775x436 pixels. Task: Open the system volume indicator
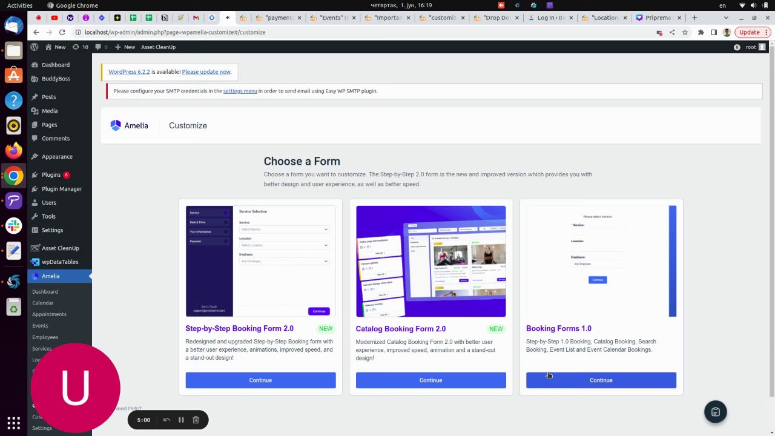click(754, 5)
